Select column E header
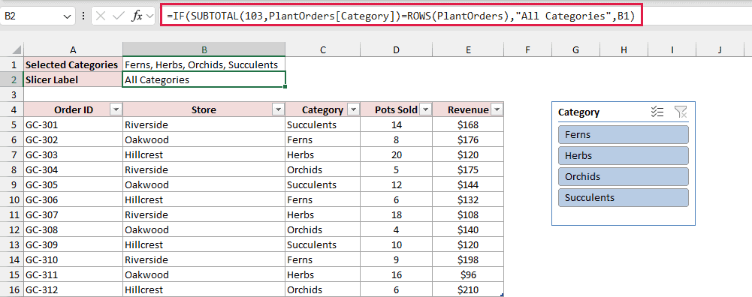The image size is (752, 297). point(467,49)
